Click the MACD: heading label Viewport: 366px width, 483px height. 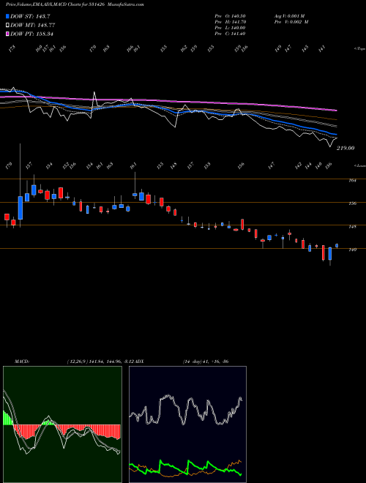click(x=21, y=362)
